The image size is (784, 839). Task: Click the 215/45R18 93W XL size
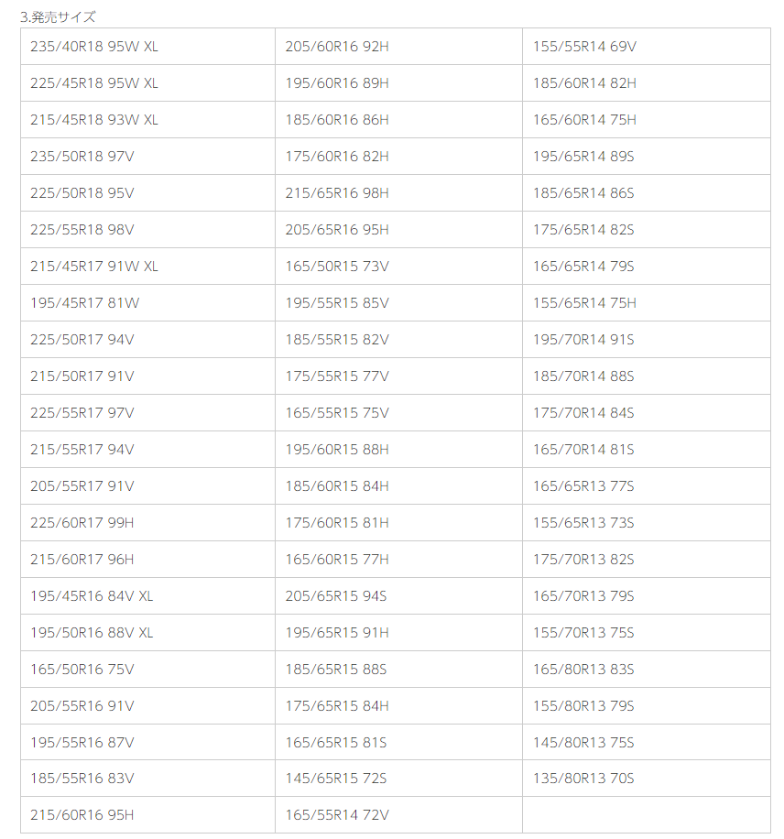tap(94, 120)
